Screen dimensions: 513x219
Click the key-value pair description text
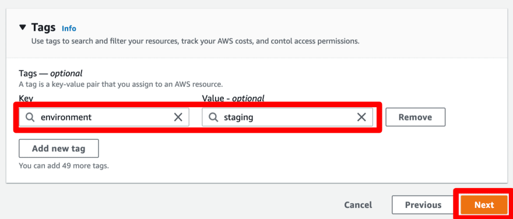tap(121, 84)
